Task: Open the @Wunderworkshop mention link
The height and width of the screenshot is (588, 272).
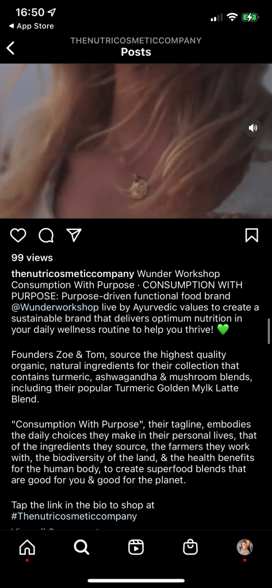Action: coord(55,308)
